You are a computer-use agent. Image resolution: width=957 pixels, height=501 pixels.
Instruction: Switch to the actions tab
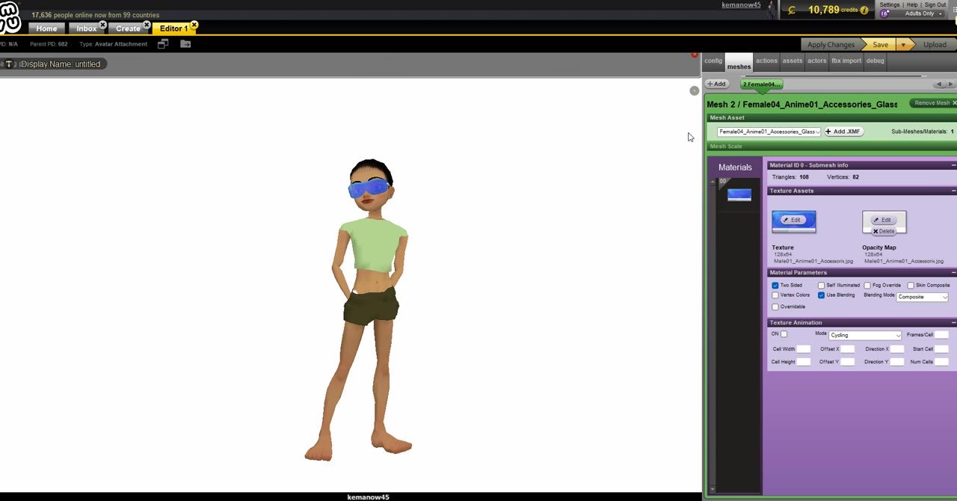point(766,61)
